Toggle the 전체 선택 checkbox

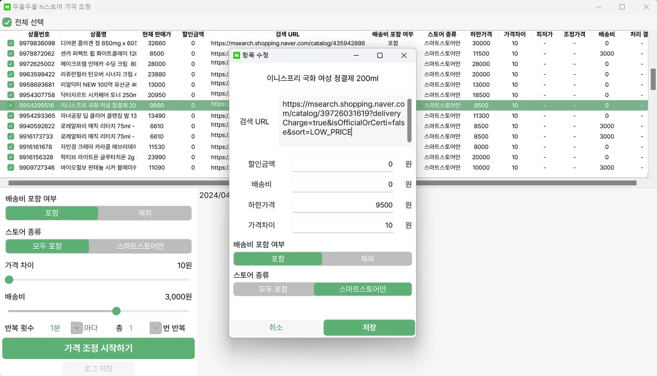[7, 22]
